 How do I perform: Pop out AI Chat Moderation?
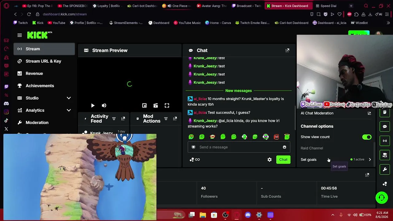click(369, 113)
